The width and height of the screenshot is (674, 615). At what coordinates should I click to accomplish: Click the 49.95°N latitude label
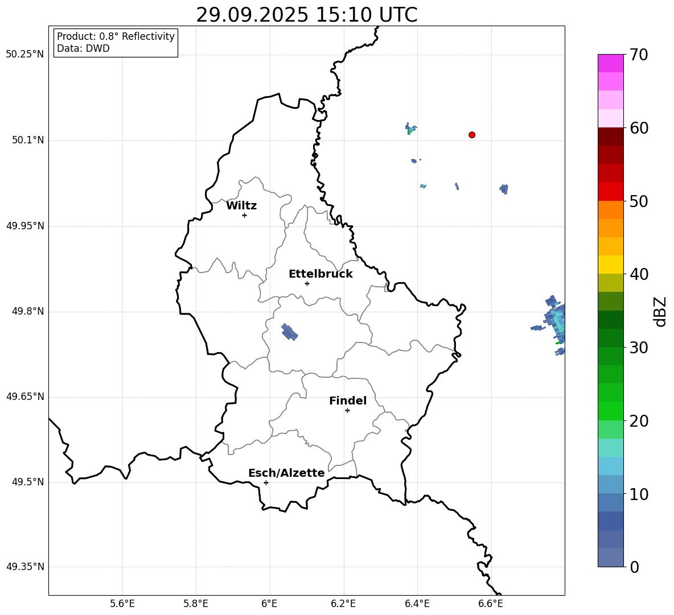coord(25,226)
